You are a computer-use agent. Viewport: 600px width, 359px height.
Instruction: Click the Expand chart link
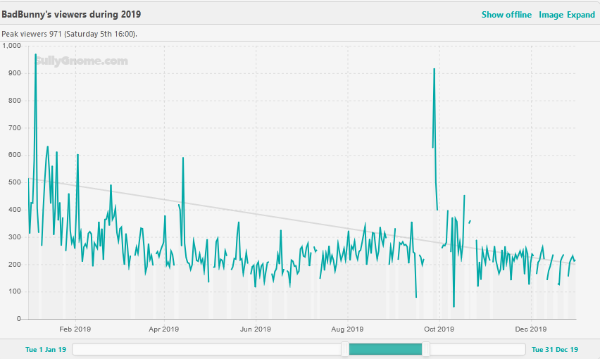pos(581,15)
